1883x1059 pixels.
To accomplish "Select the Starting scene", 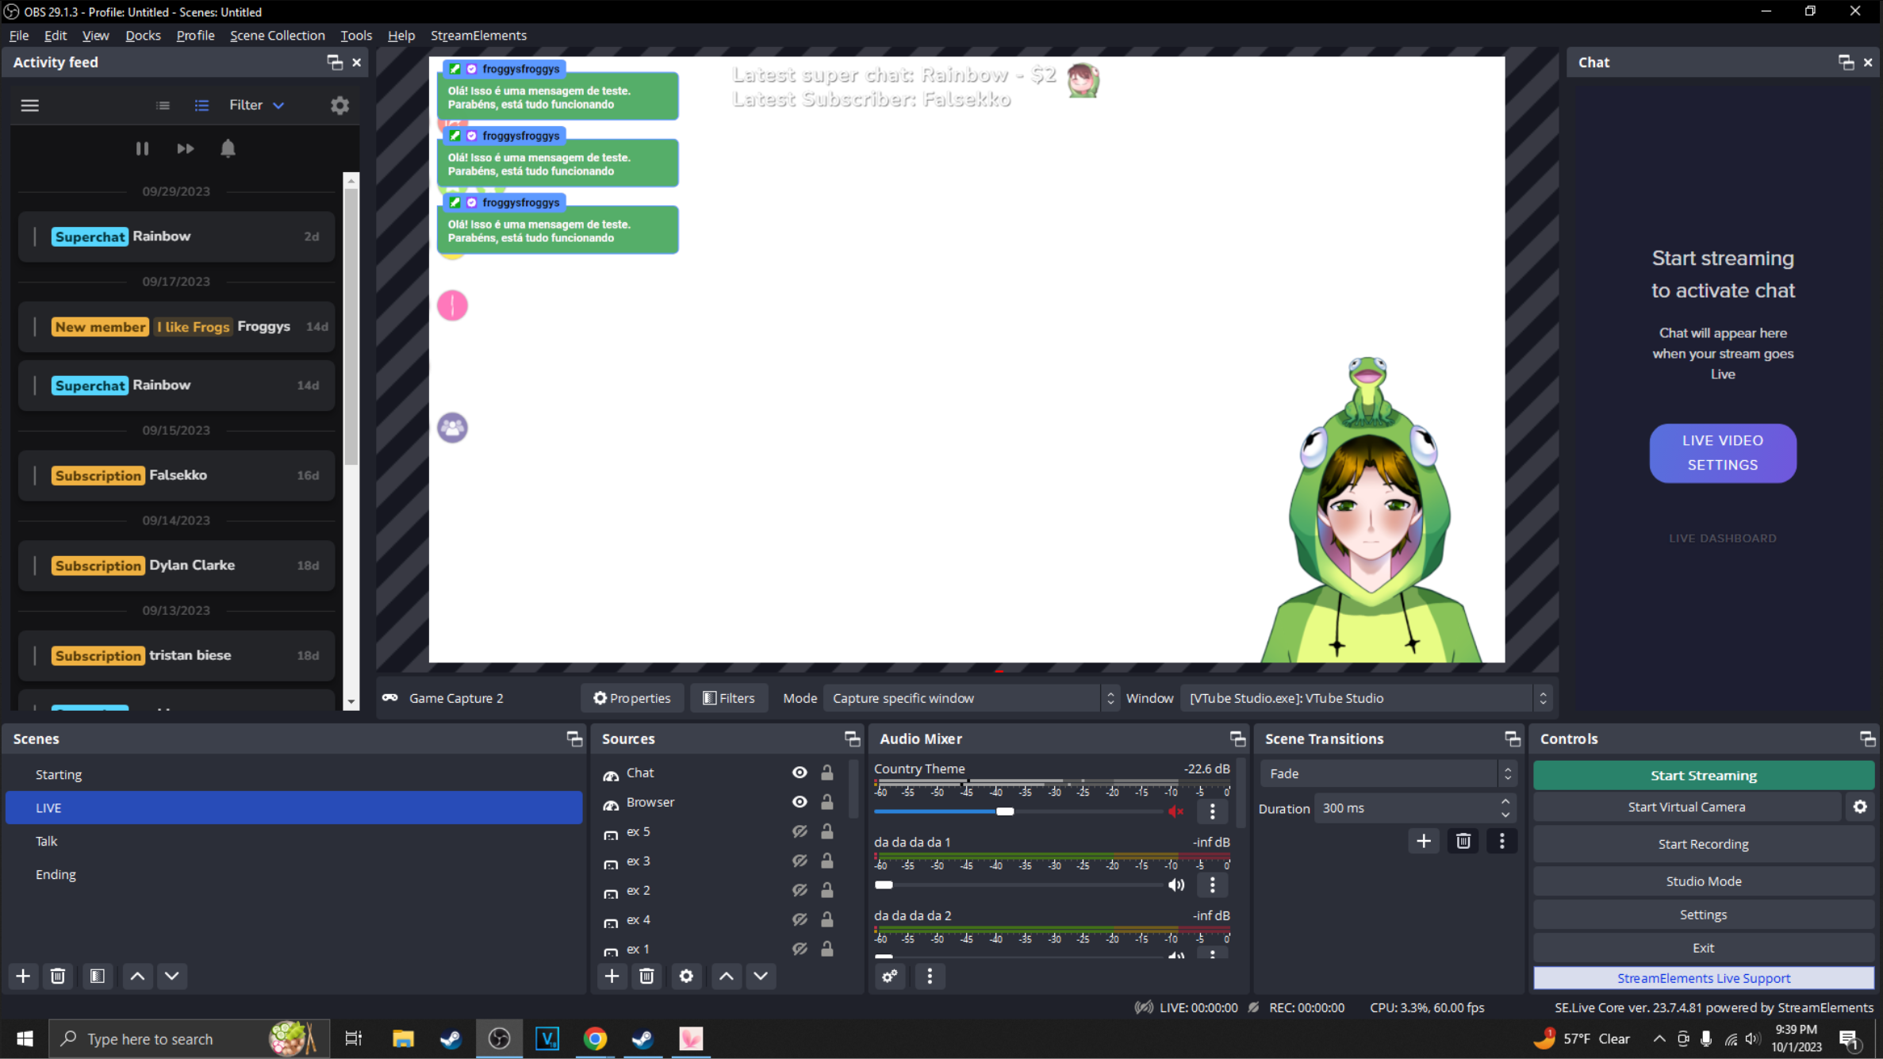I will click(293, 774).
